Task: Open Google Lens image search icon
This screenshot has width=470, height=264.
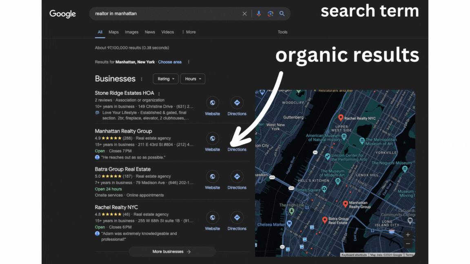Action: tap(270, 13)
